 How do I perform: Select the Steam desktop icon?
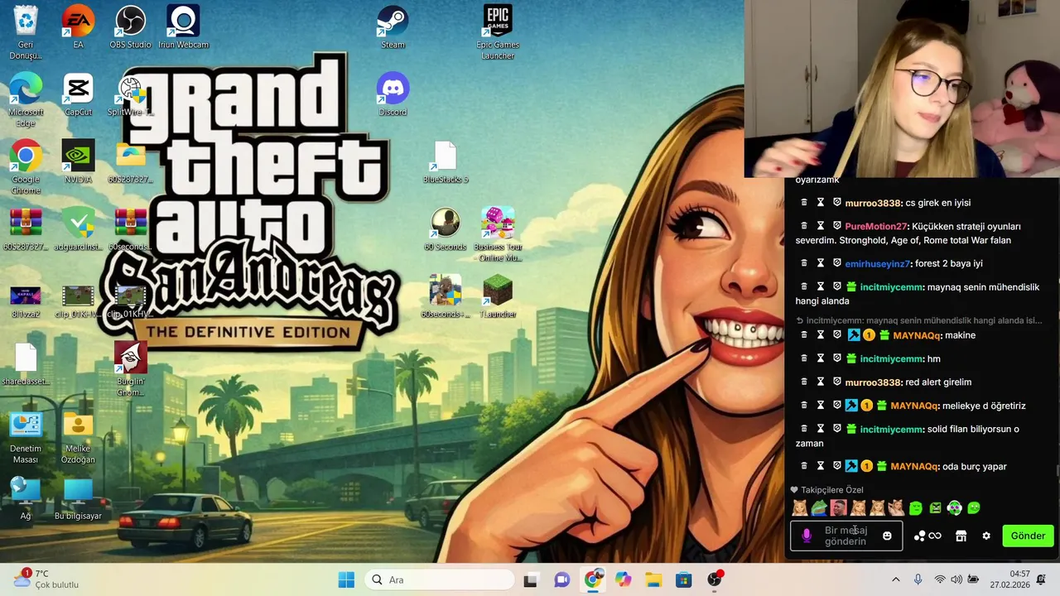[393, 26]
